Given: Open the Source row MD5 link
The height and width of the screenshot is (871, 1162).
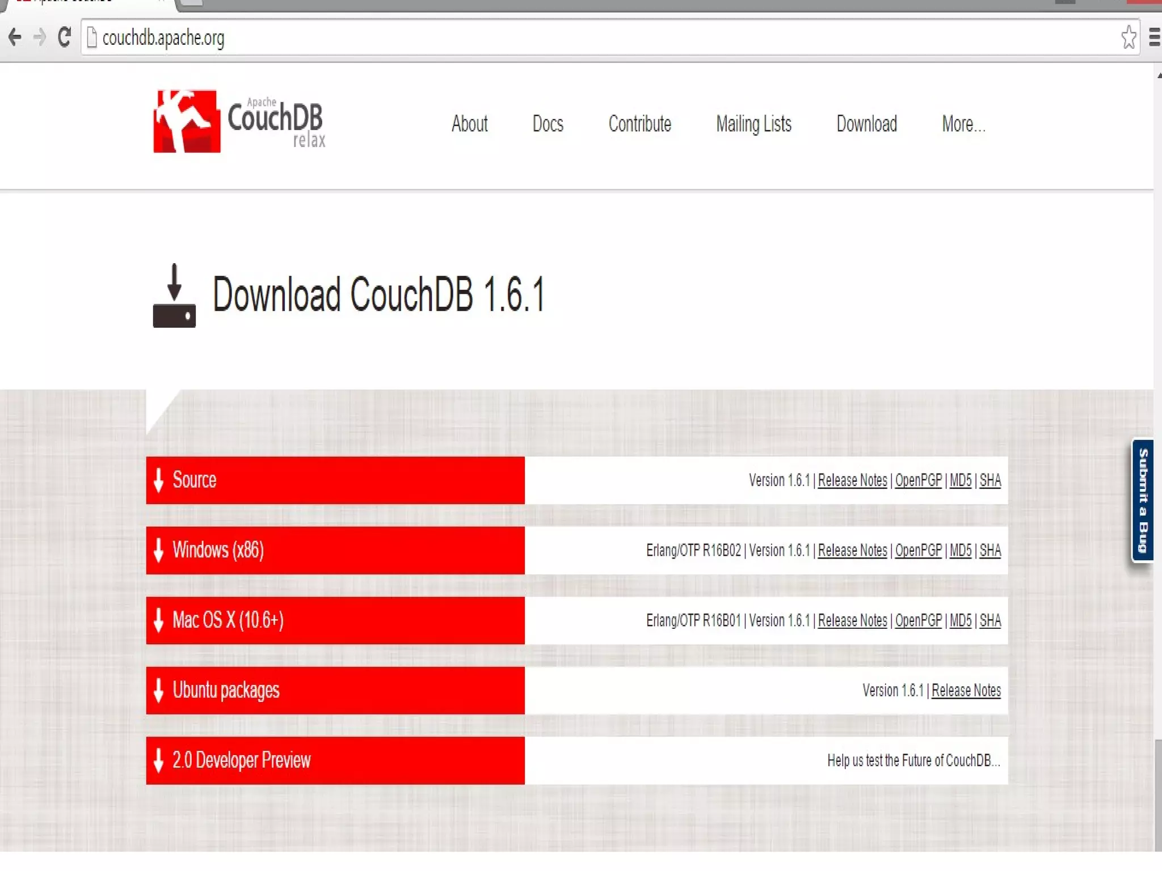Looking at the screenshot, I should [x=960, y=480].
